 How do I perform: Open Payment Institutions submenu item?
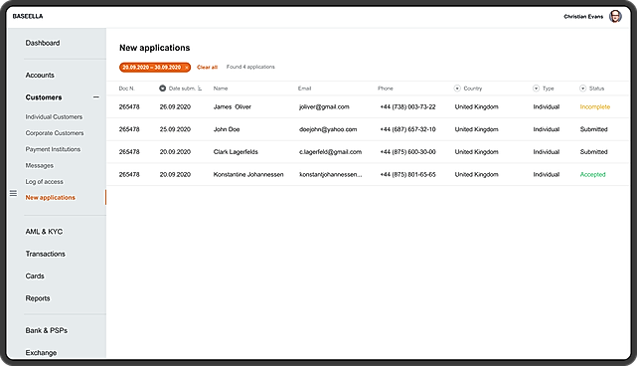(x=53, y=149)
